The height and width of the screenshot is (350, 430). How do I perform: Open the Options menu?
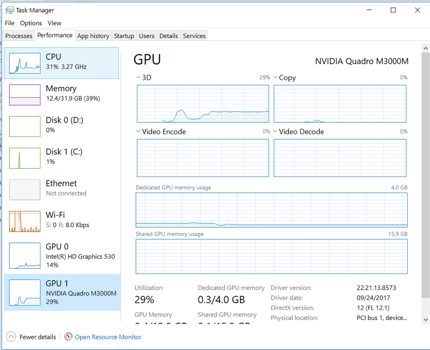coord(31,23)
